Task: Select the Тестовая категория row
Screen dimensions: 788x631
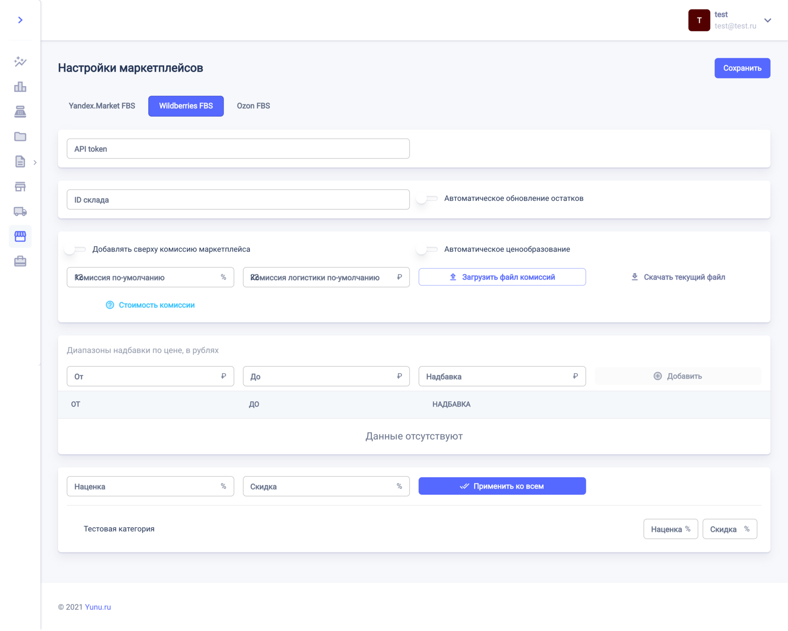Action: point(414,529)
